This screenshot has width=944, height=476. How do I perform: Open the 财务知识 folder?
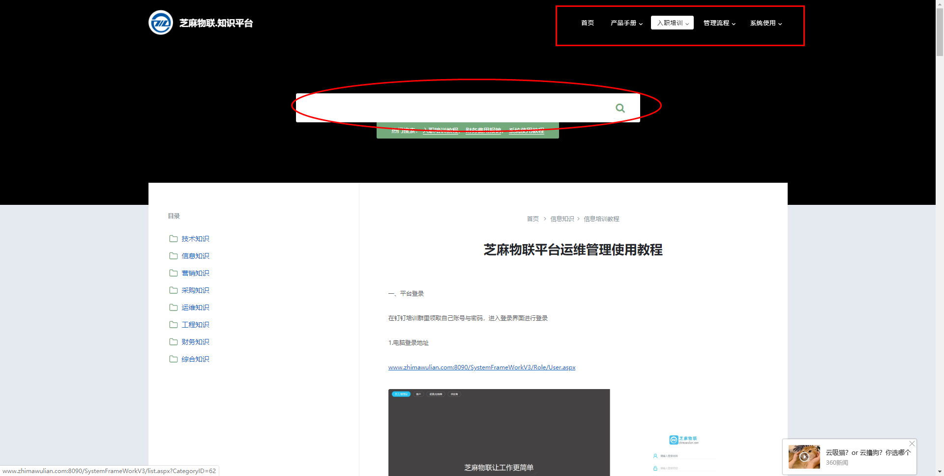coord(195,342)
